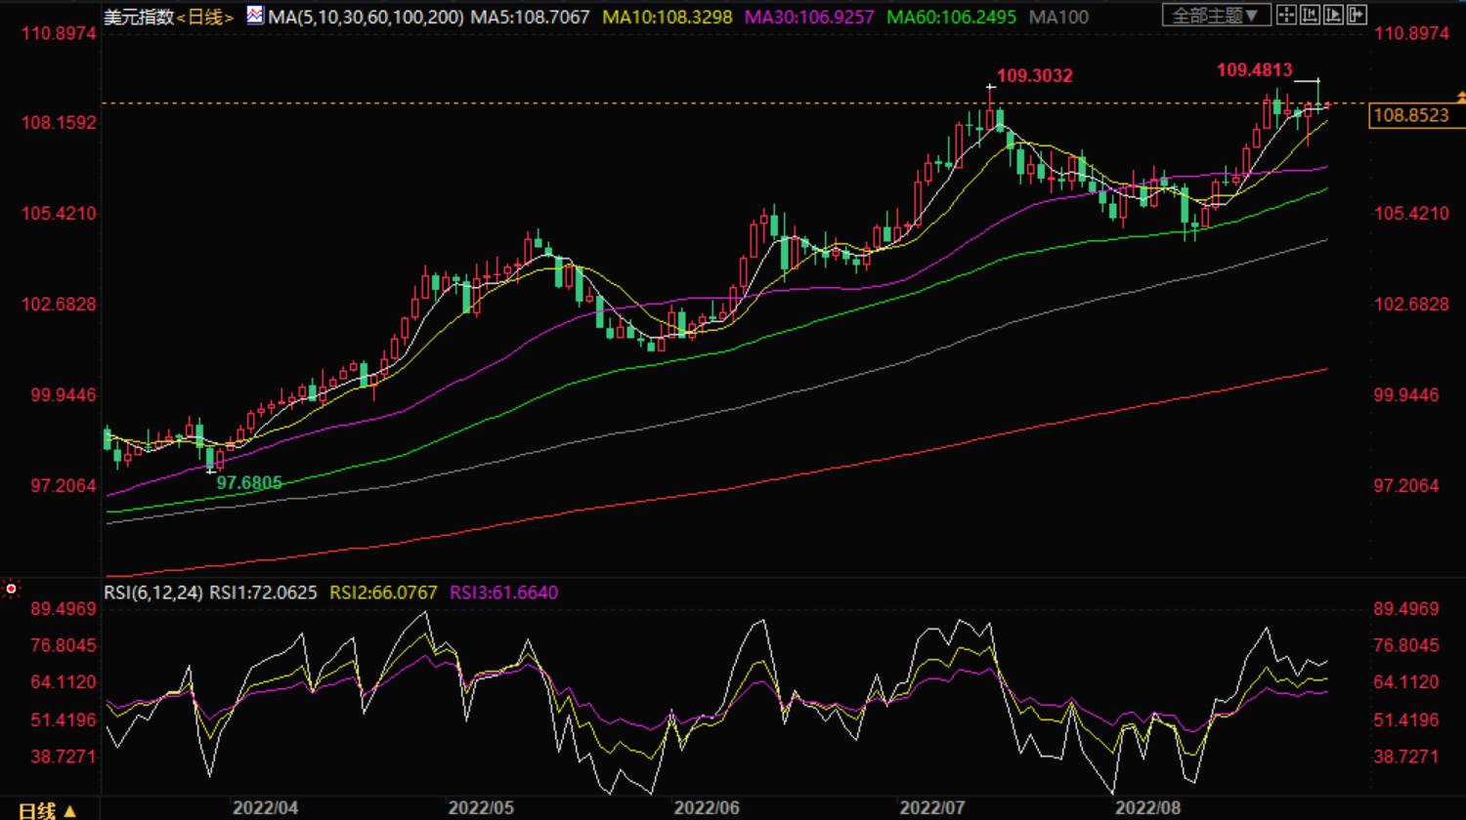Expand the 日线 period selector at bottom

(48, 810)
